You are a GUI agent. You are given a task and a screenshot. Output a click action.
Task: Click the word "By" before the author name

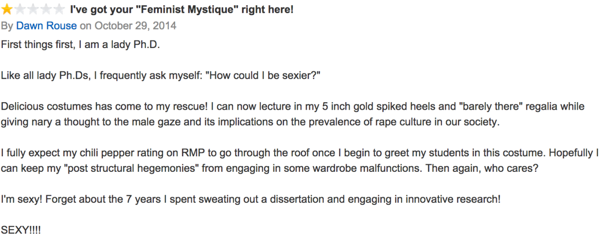coord(7,25)
